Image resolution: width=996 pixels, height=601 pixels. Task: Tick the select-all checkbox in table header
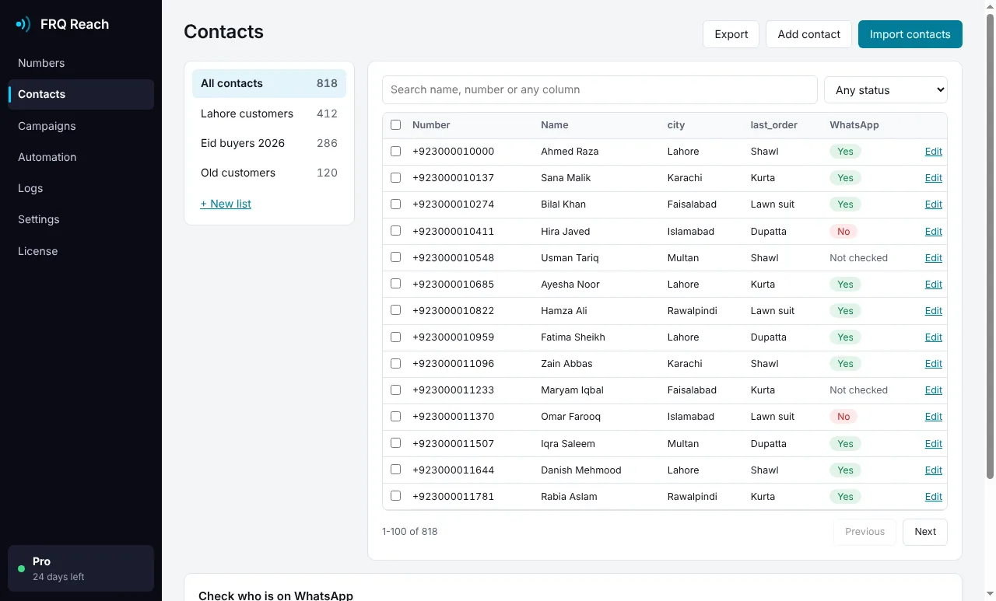(395, 124)
